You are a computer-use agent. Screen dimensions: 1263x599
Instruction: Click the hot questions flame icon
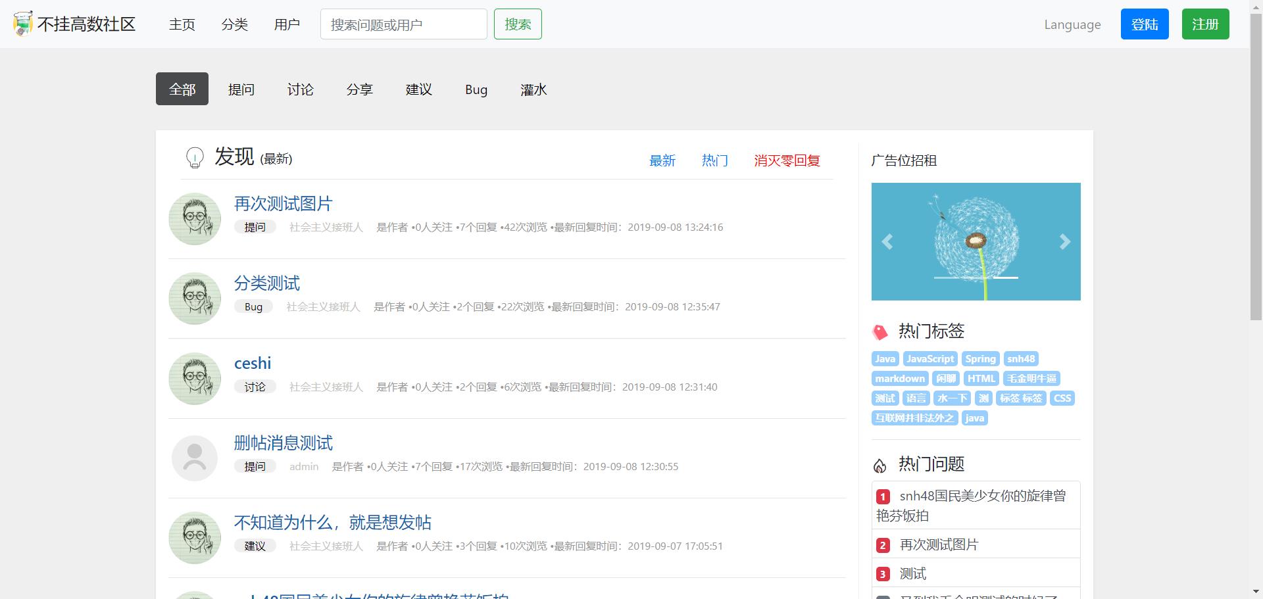879,466
